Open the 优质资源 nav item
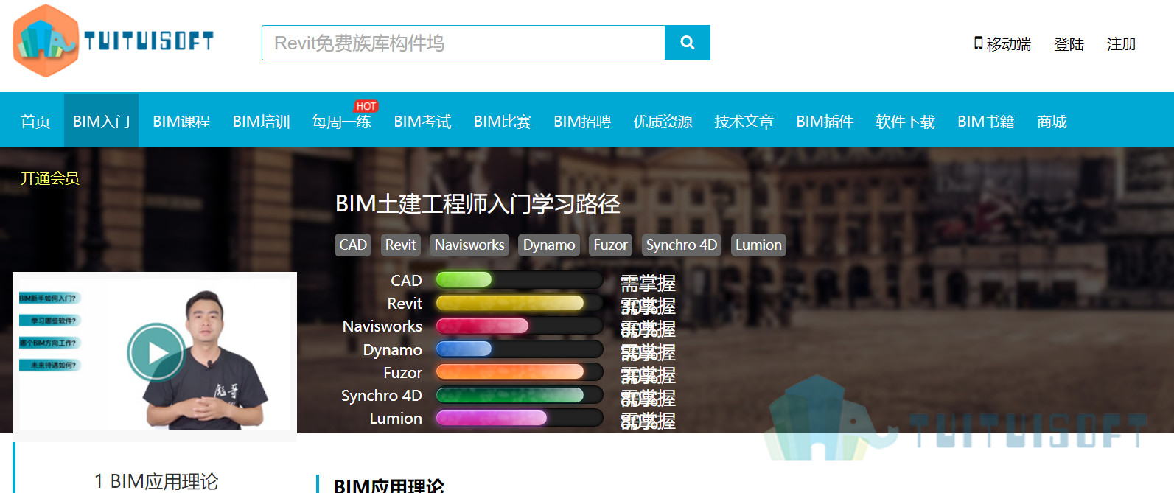Image resolution: width=1174 pixels, height=493 pixels. (x=663, y=121)
